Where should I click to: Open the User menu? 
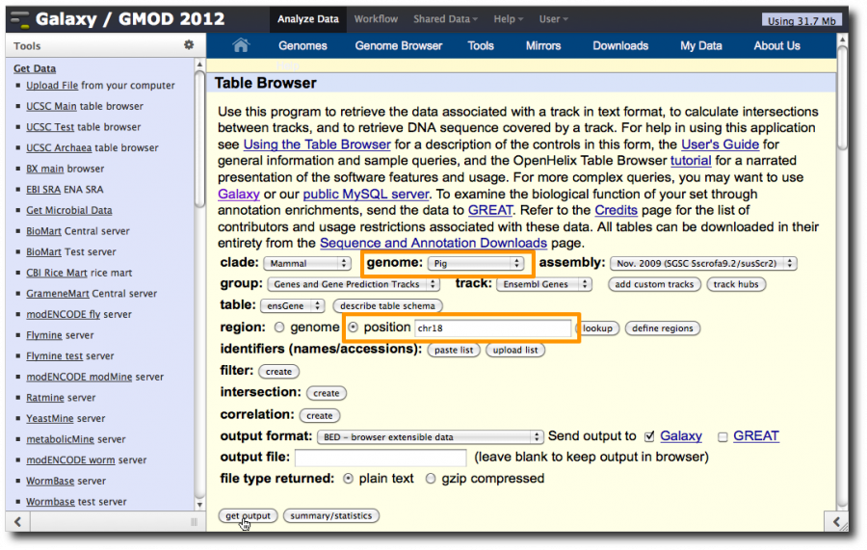click(x=554, y=19)
